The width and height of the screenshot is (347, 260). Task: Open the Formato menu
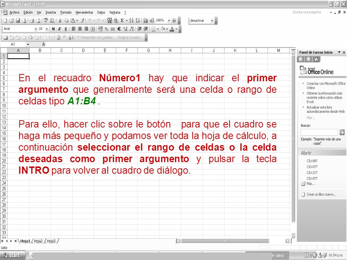[x=66, y=12]
